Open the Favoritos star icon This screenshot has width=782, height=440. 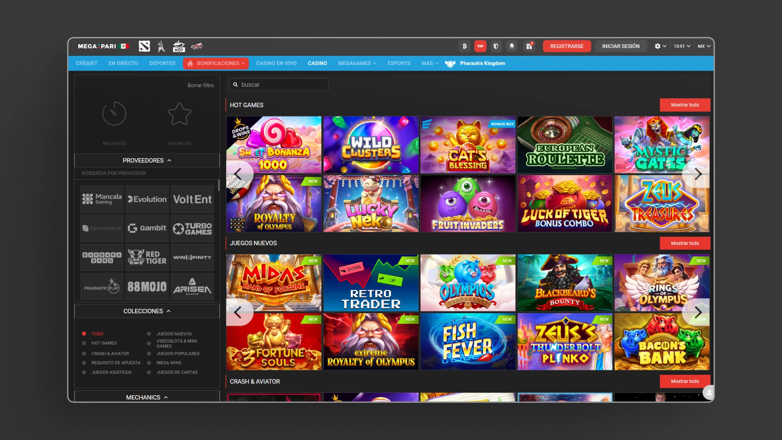coord(179,114)
